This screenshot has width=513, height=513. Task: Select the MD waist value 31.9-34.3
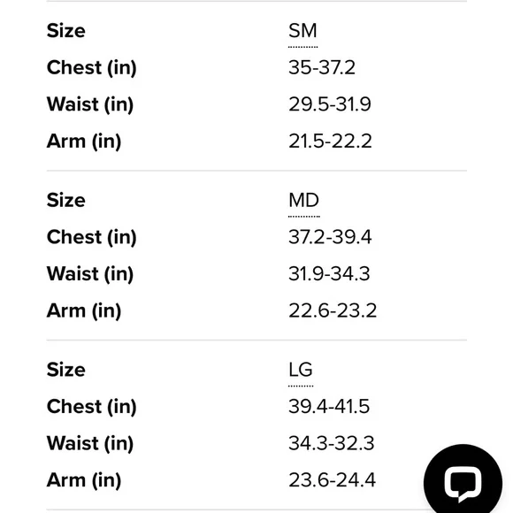tap(329, 274)
